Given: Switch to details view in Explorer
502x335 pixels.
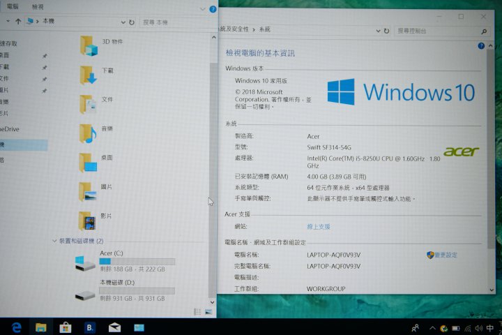Looking at the screenshot, I should [197, 311].
